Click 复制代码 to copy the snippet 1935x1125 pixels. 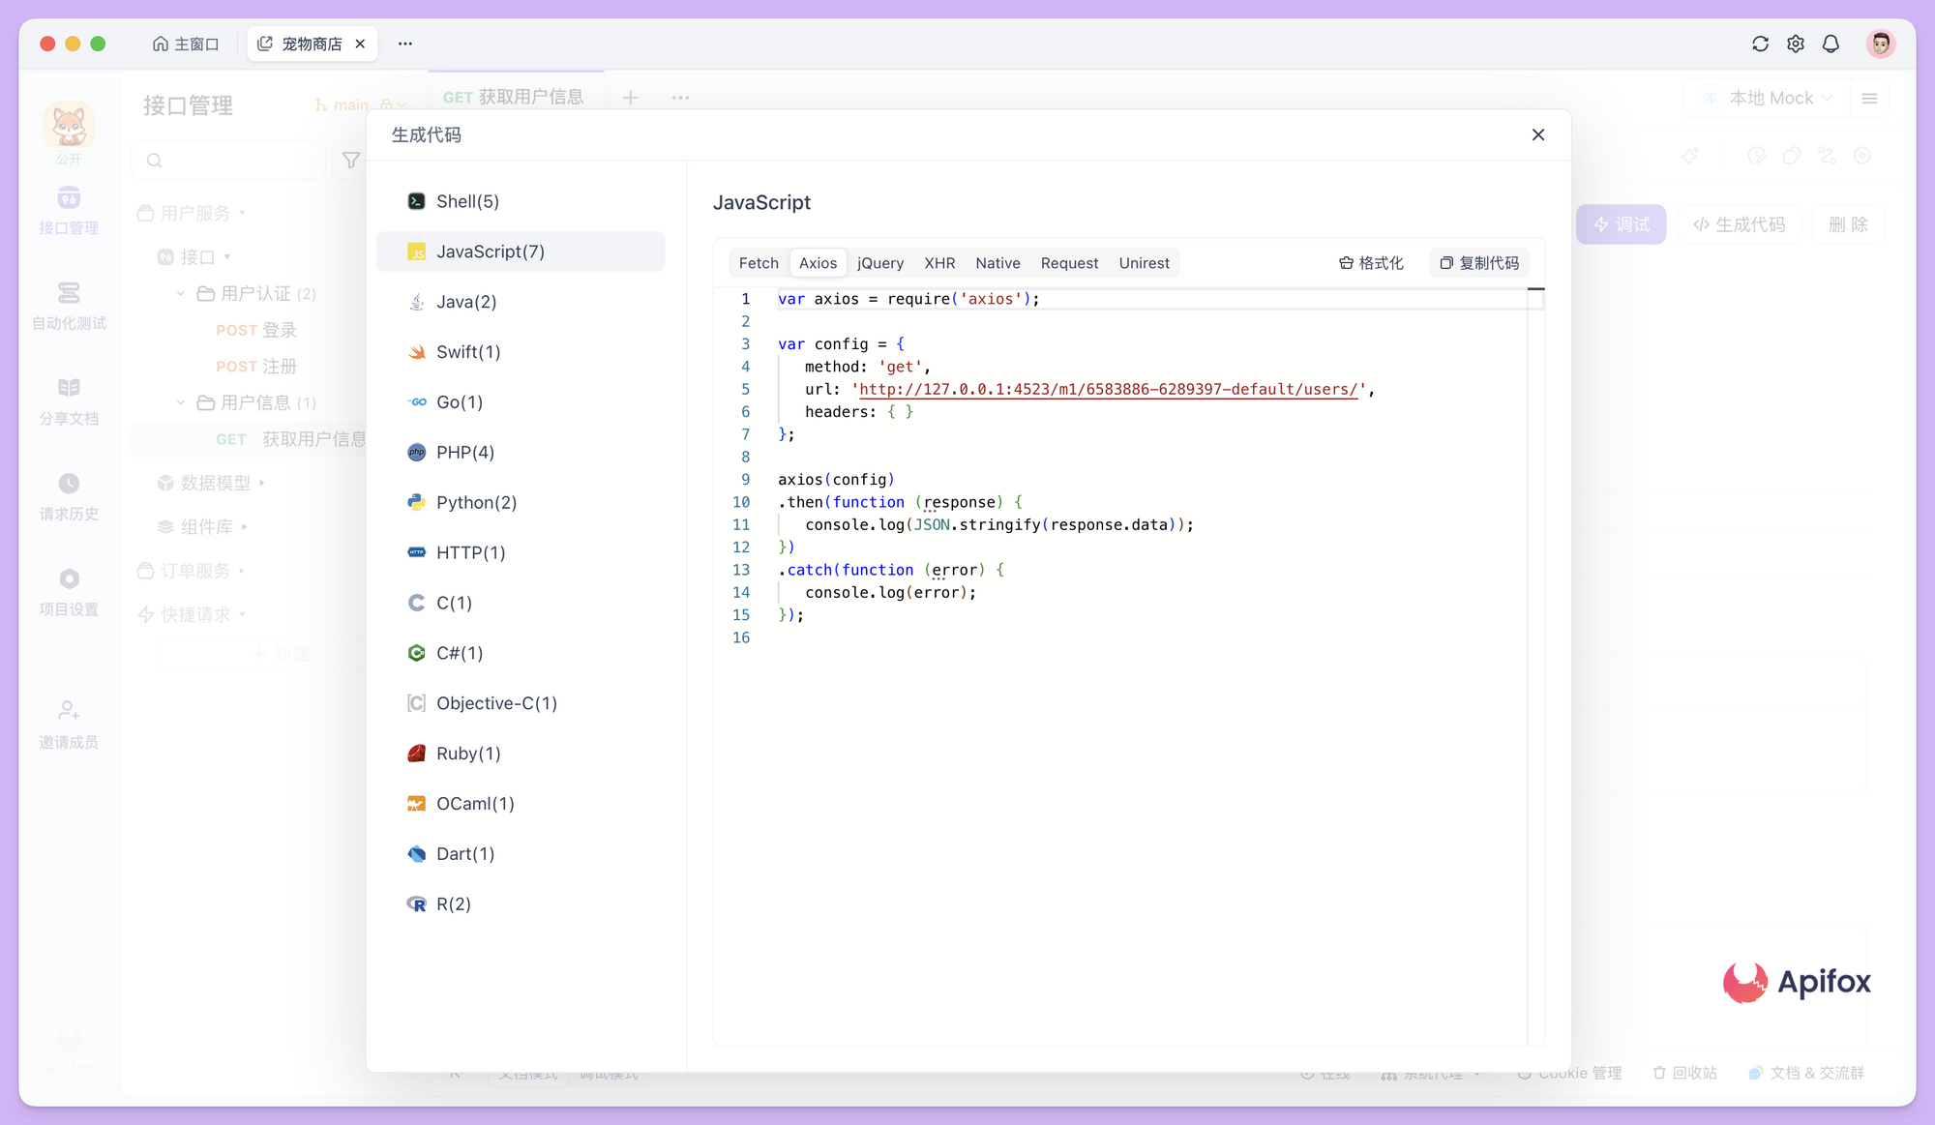1478,262
